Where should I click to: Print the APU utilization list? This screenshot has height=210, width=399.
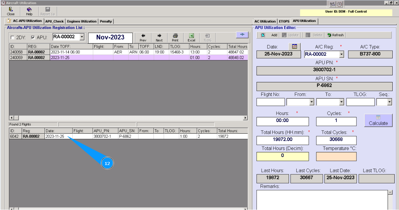pyautogui.click(x=175, y=37)
